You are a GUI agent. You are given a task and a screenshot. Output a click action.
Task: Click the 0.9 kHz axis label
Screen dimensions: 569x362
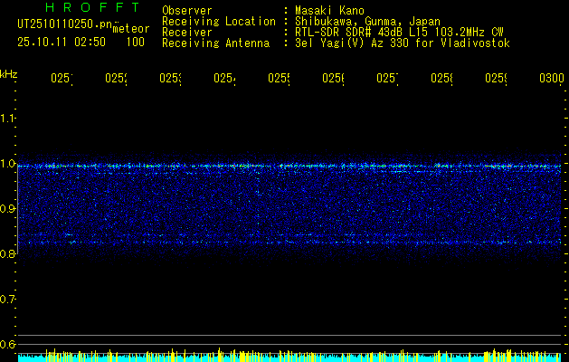[7, 209]
